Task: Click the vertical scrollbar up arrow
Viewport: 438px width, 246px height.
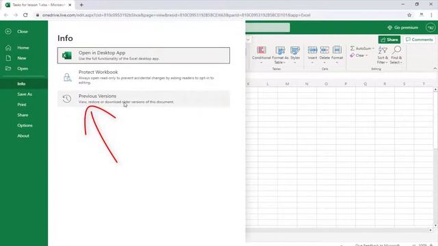Action: pyautogui.click(x=435, y=90)
